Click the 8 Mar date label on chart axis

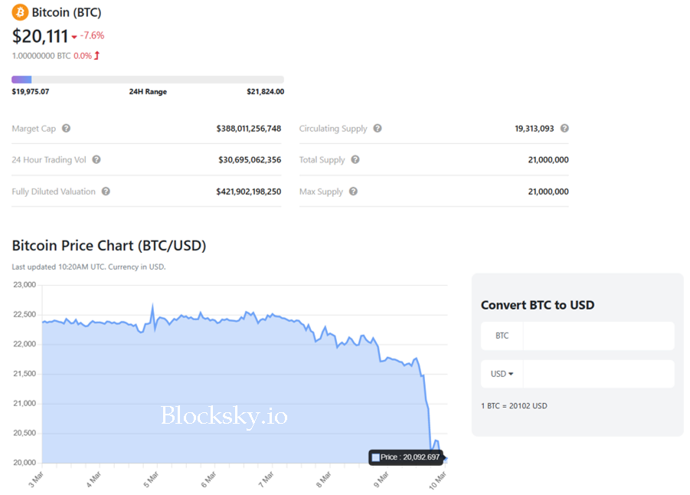[x=323, y=479]
